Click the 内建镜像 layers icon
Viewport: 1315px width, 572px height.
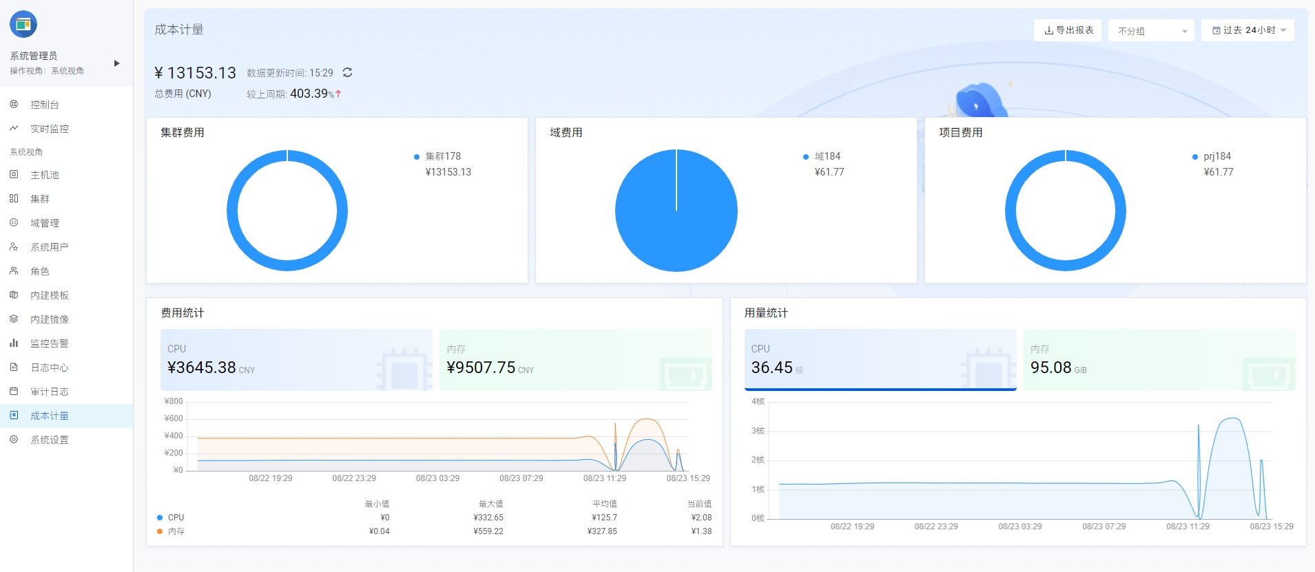pyautogui.click(x=14, y=319)
